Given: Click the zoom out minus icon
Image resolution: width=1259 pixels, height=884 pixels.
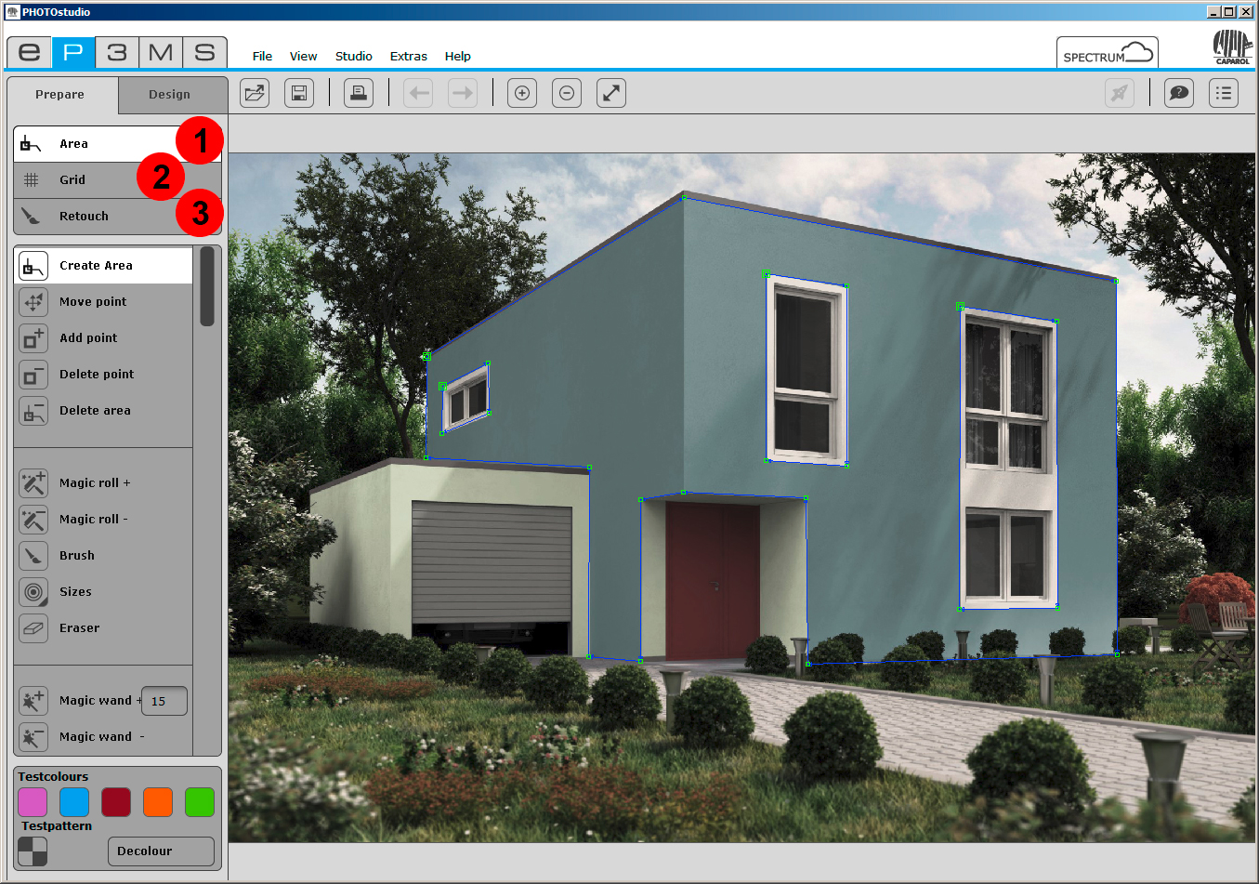Looking at the screenshot, I should 567,93.
